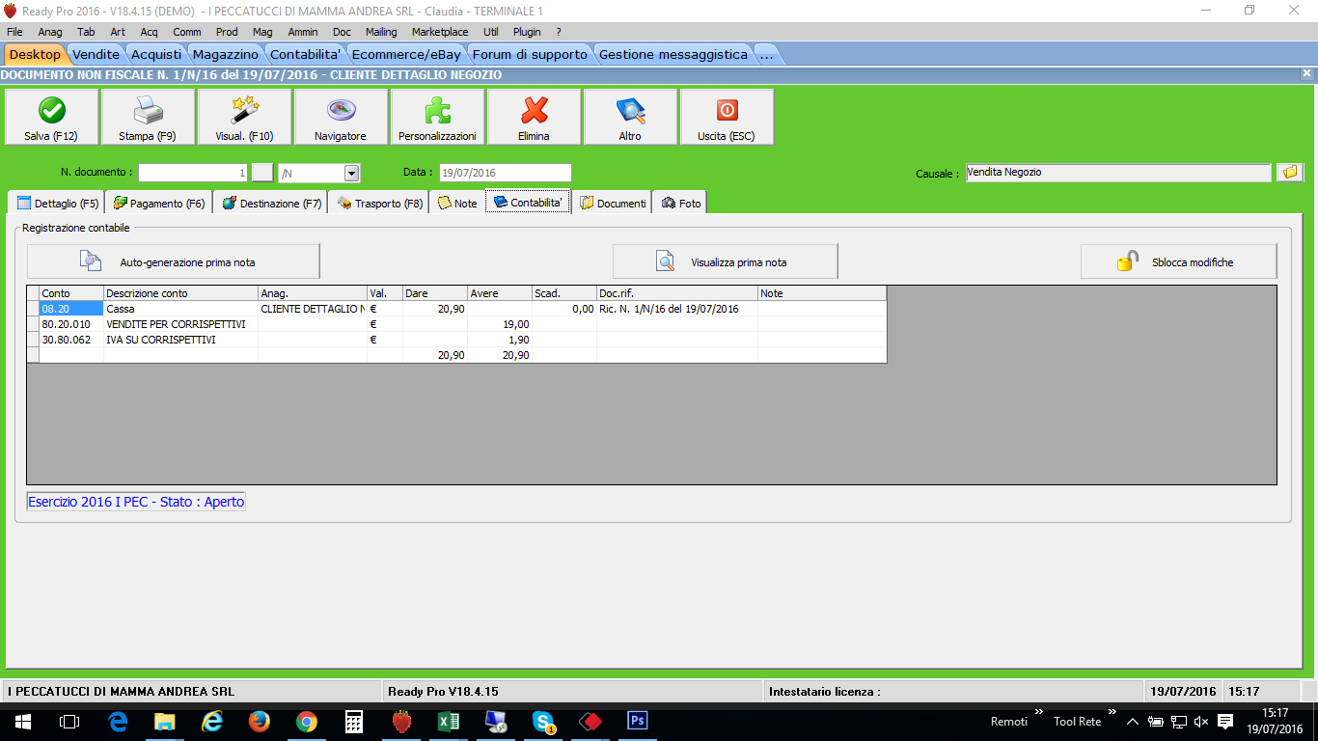Open the Anag menu
The image size is (1318, 741).
tap(50, 32)
